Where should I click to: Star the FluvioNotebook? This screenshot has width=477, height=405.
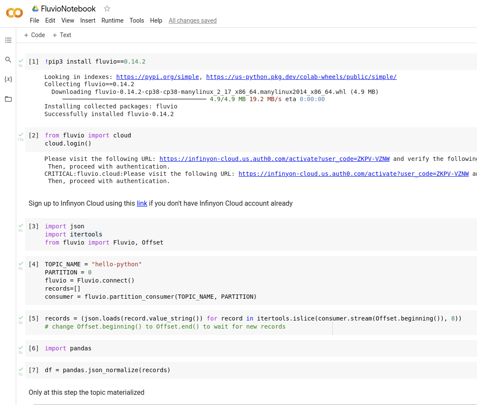pos(107,8)
